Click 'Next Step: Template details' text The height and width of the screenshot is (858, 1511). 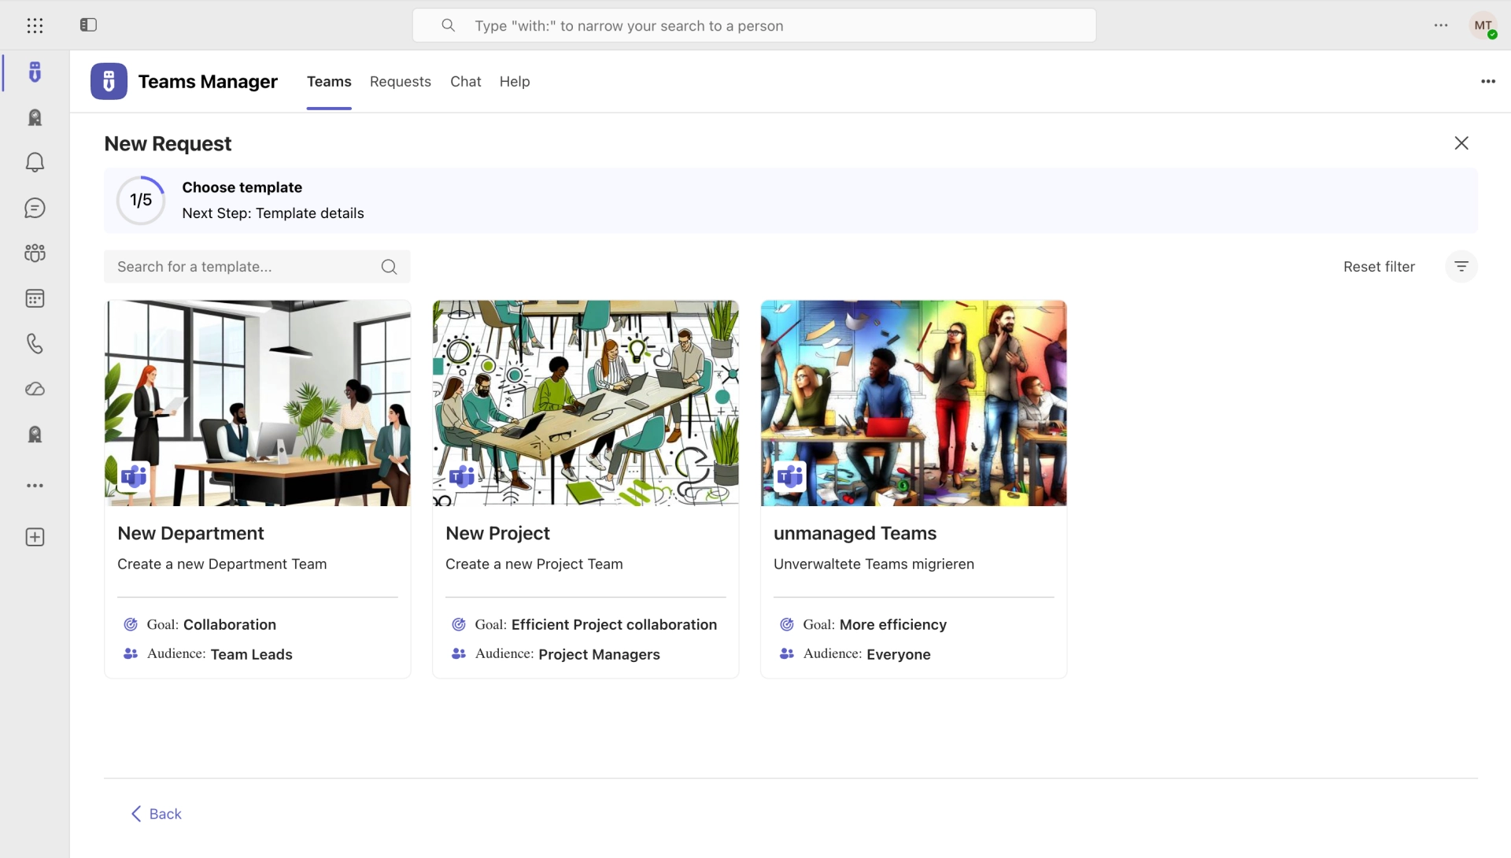pos(272,213)
